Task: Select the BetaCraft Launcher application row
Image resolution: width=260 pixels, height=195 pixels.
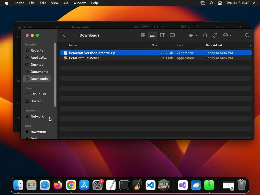Action: point(156,58)
